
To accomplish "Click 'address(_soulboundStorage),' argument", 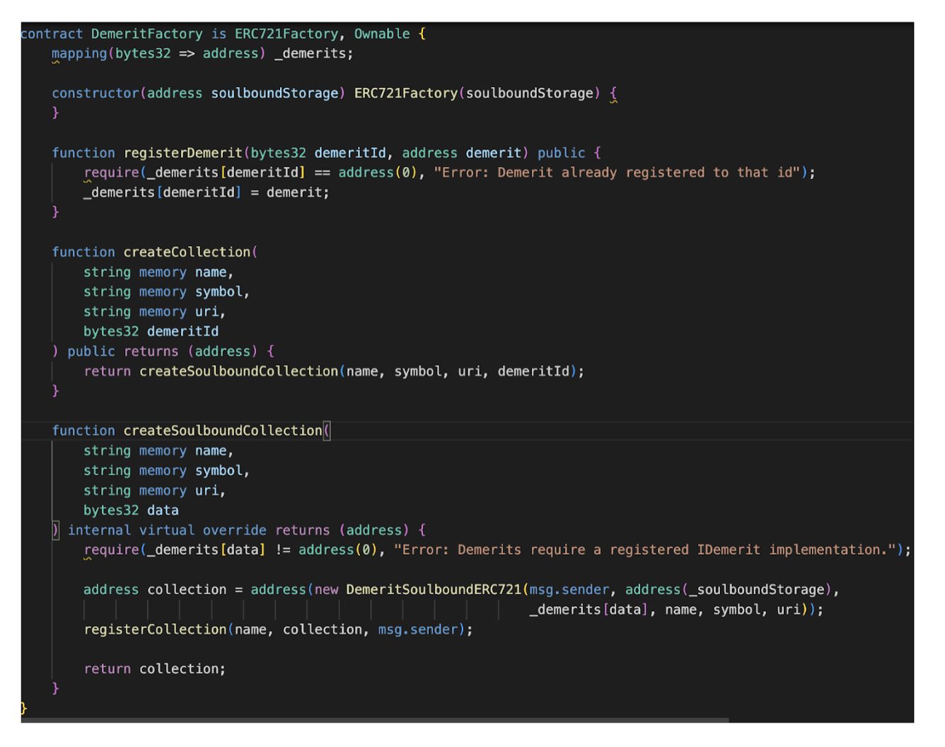I will click(732, 589).
